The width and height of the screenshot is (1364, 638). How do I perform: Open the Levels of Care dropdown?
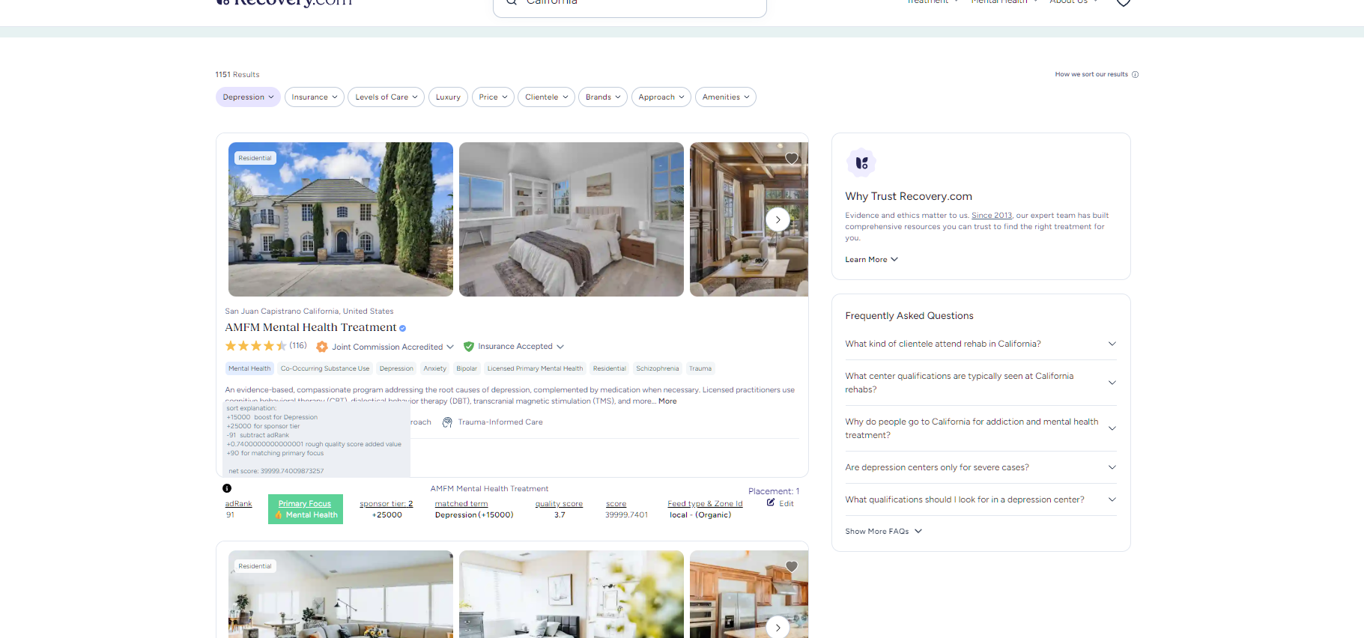[386, 97]
